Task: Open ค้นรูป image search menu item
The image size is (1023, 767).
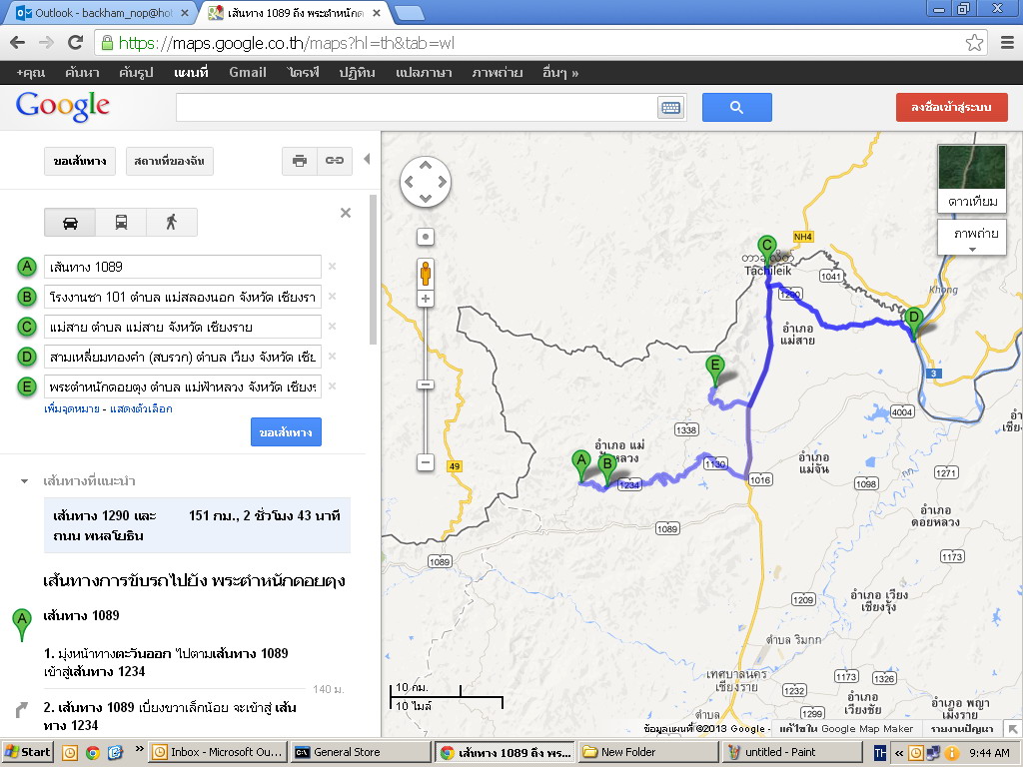Action: pos(136,72)
